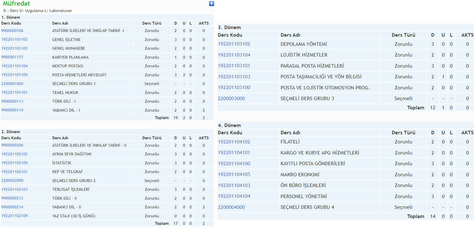Image resolution: width=474 pixels, height=236 pixels.
Task: Open course code 192201104101
Action: click(234, 153)
